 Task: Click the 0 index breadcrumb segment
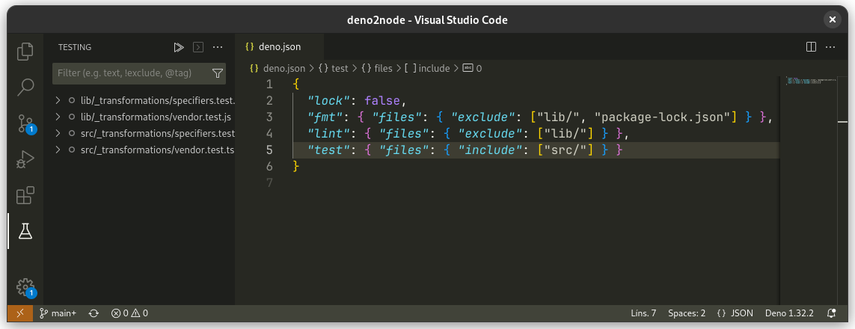(472, 69)
